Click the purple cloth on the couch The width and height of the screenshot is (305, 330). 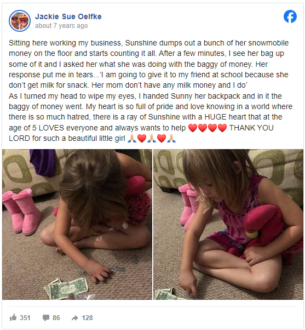pyautogui.click(x=43, y=162)
